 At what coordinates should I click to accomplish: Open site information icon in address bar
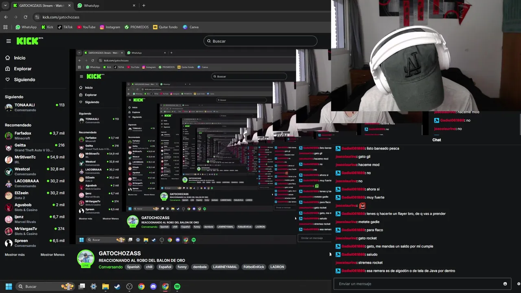tap(37, 17)
